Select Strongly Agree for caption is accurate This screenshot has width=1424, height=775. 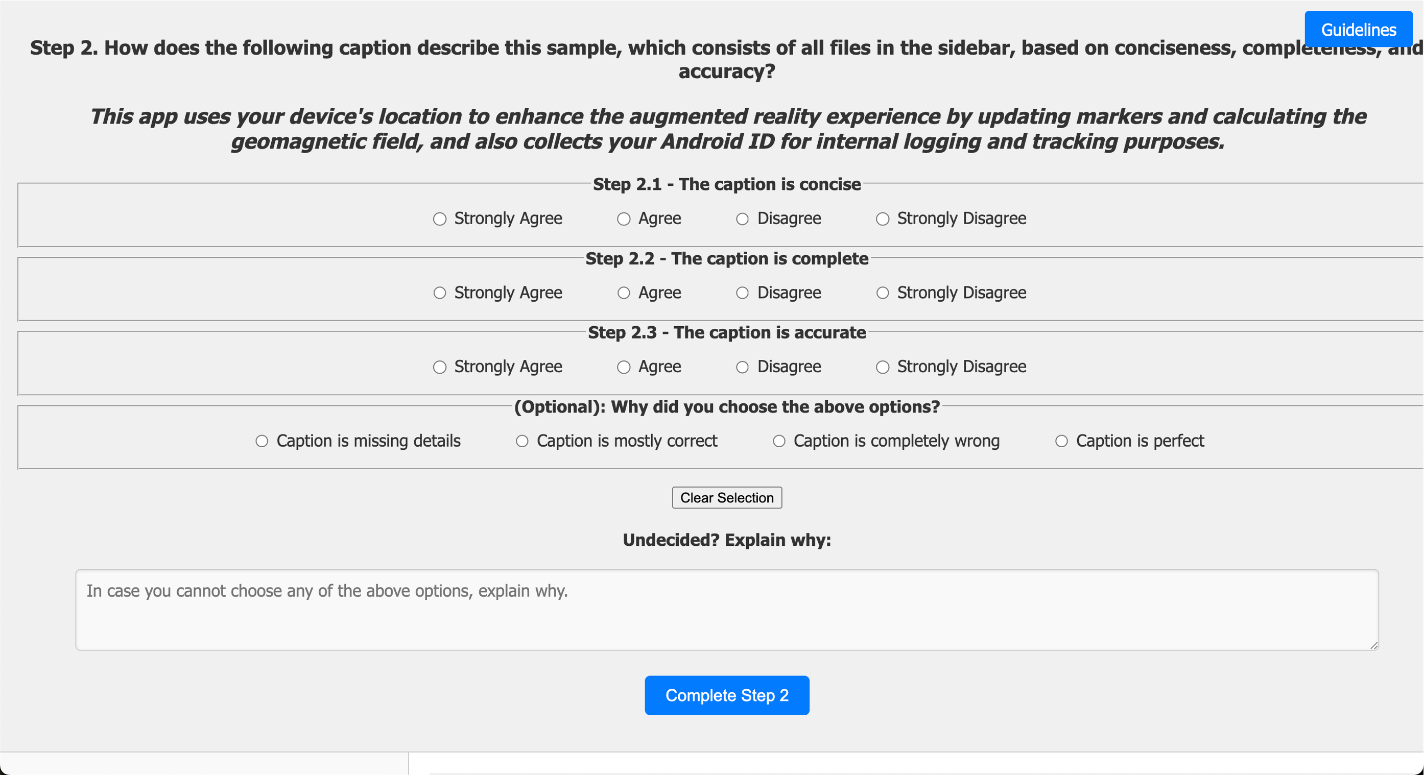(439, 368)
